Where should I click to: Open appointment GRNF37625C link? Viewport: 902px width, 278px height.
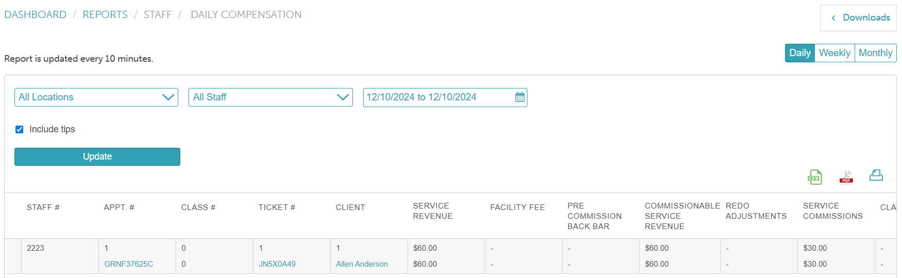[129, 264]
